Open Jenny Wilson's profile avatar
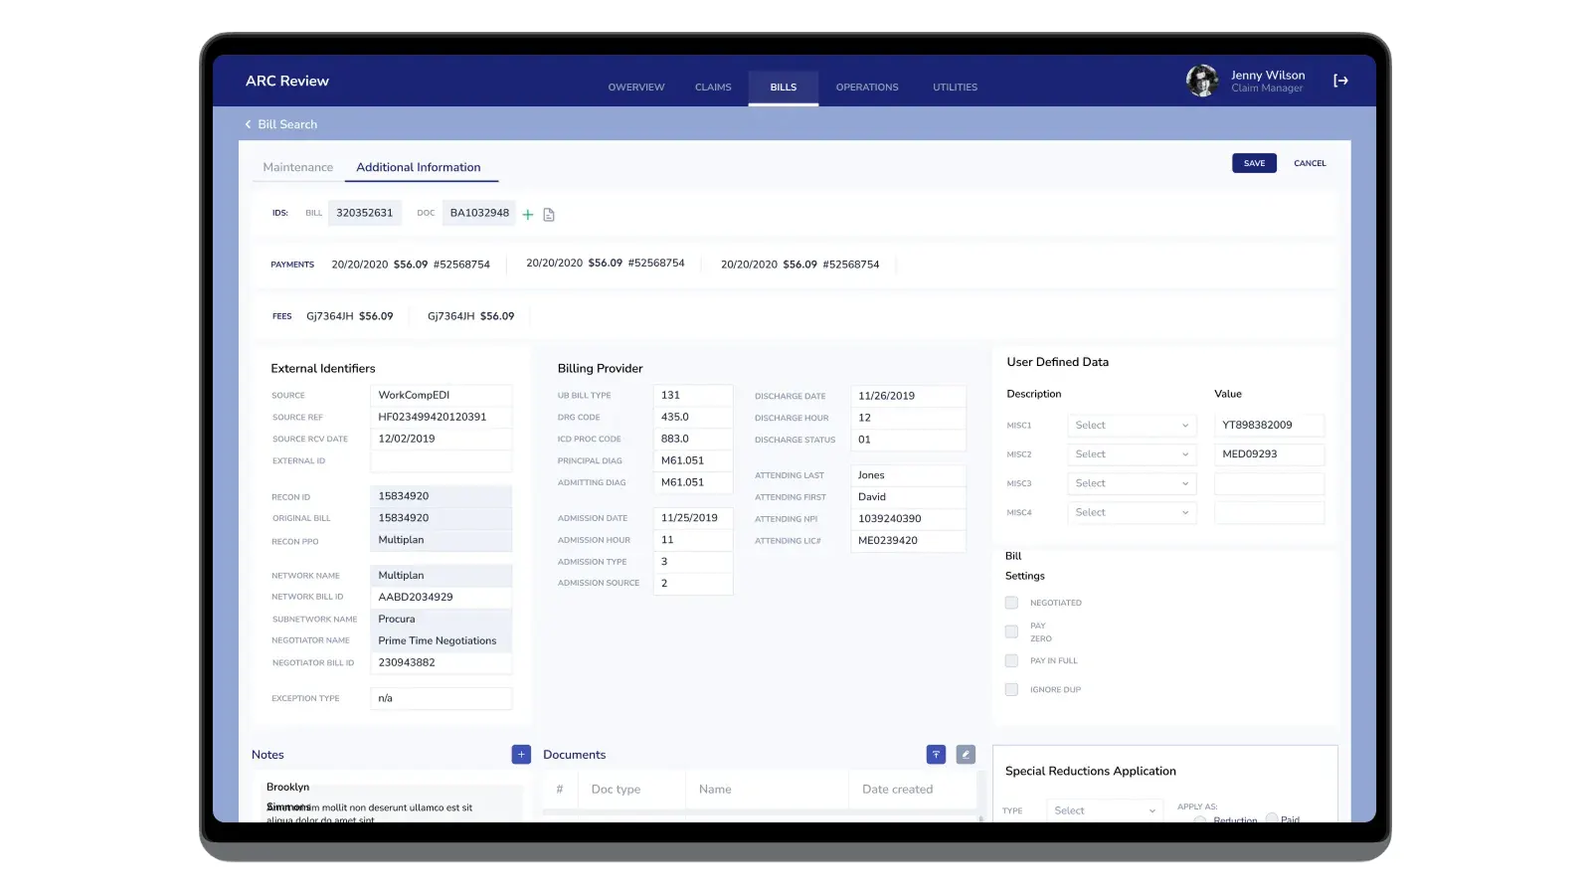 [1202, 81]
